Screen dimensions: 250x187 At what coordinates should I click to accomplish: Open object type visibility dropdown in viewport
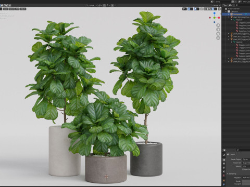pos(184,9)
